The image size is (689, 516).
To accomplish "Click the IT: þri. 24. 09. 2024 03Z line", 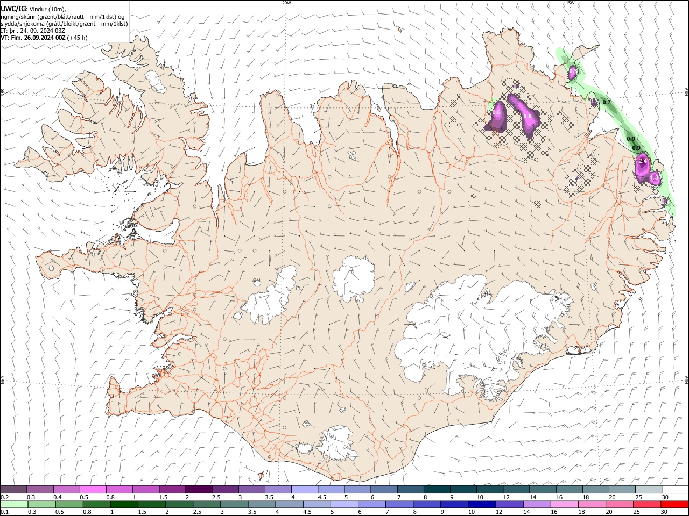I will pos(33,31).
